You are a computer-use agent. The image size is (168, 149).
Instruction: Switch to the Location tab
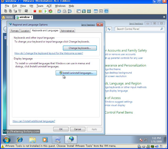[x=25, y=31]
